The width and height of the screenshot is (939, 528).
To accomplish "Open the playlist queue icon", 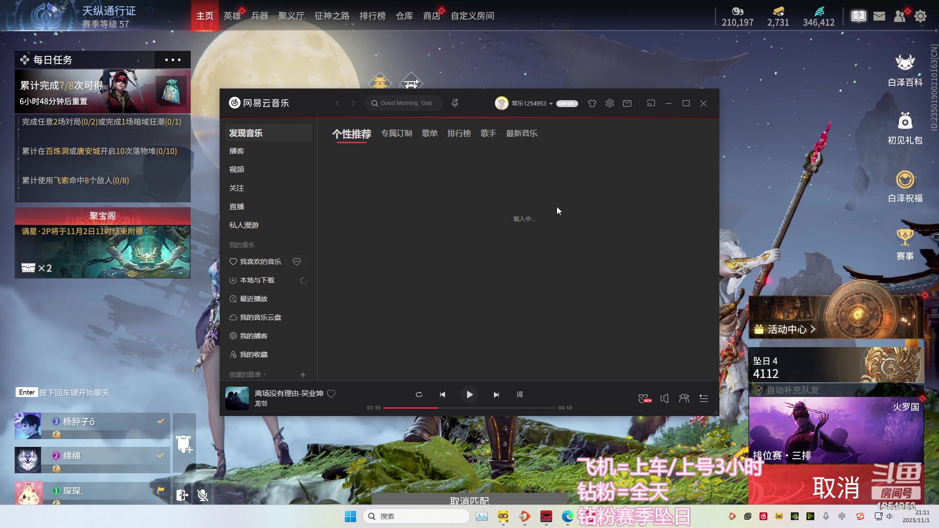I will click(x=704, y=398).
